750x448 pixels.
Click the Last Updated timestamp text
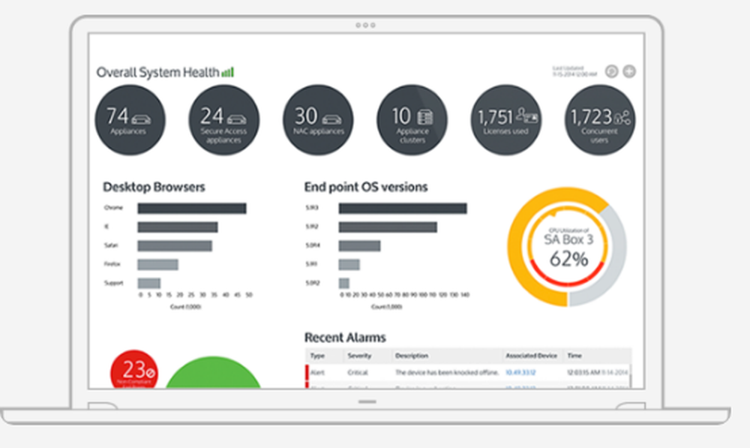574,71
